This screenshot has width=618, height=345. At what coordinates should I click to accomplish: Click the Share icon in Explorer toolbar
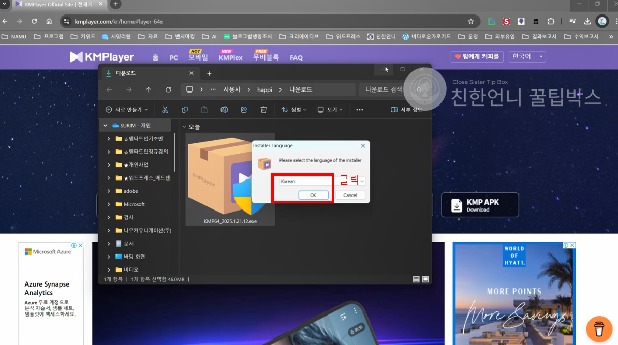(244, 110)
